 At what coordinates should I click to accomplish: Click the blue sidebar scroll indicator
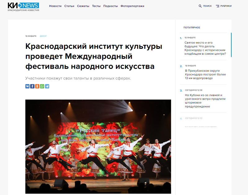click(x=231, y=45)
